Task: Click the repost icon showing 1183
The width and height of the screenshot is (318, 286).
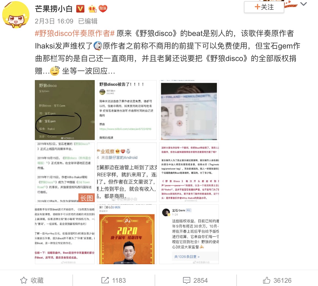Action: [x=105, y=280]
